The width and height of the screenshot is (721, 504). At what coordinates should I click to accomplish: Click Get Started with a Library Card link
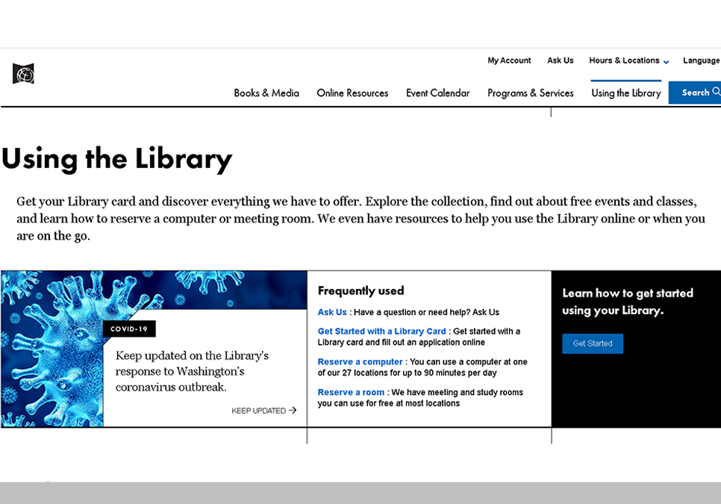tap(381, 331)
